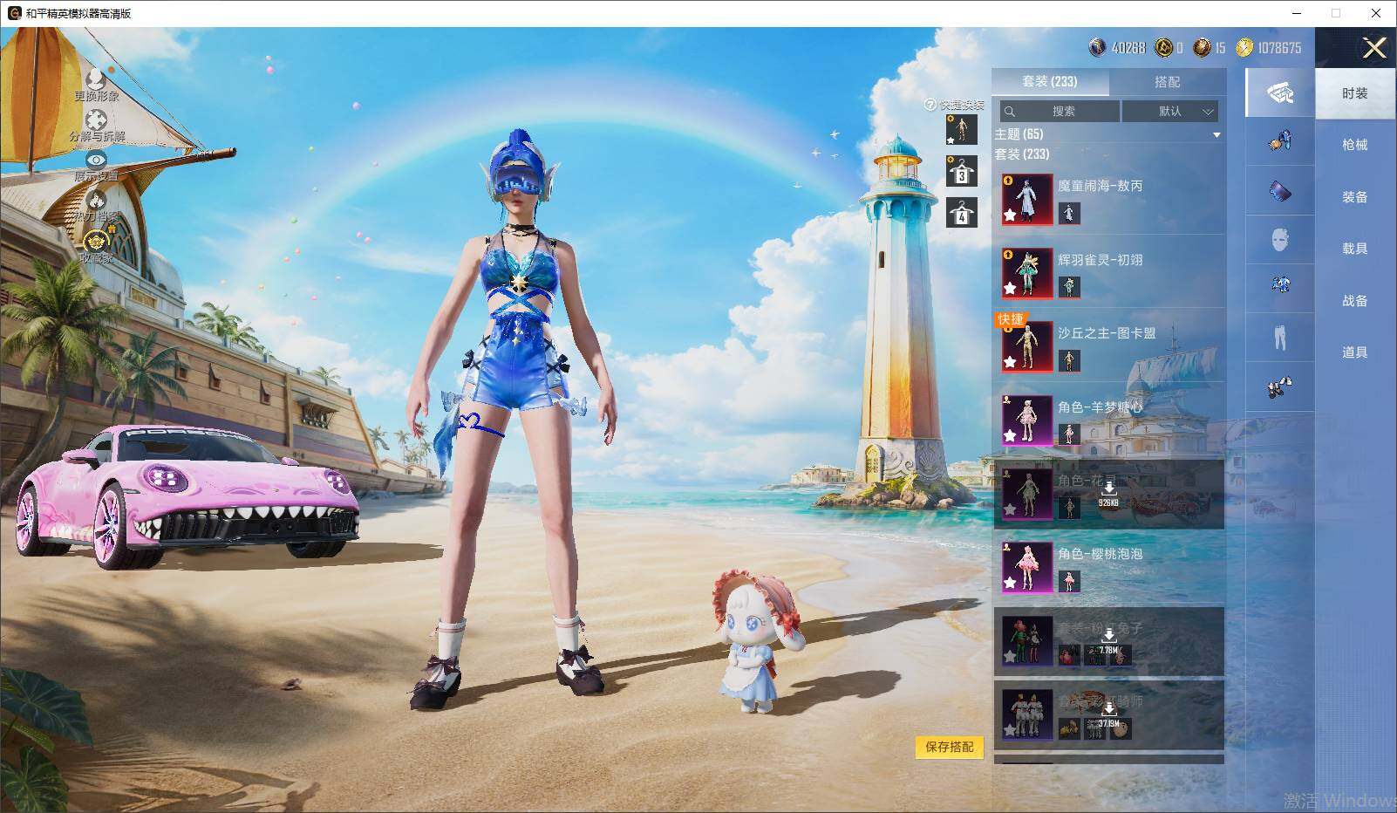
Task: Open the 装备 category tab
Action: click(1355, 197)
